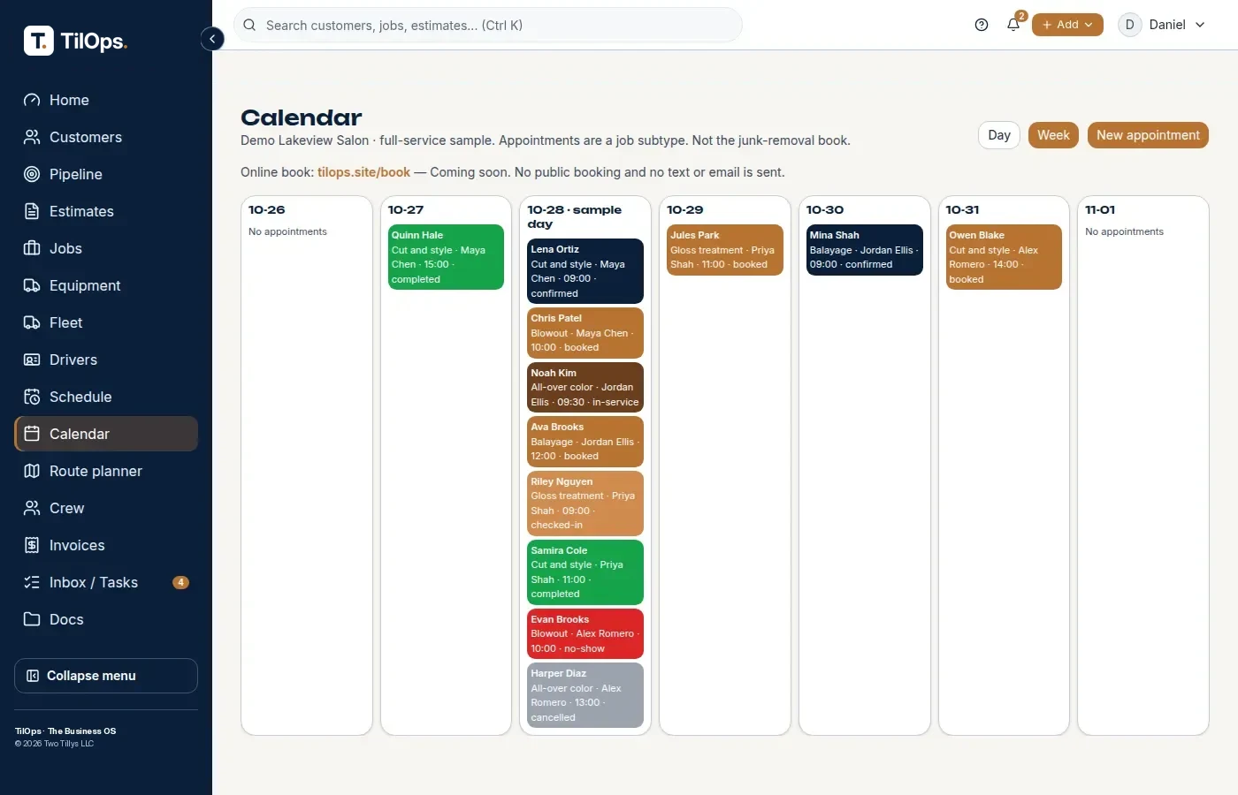This screenshot has width=1238, height=795.
Task: Open Evan Brooks no-show appointment
Action: click(585, 633)
